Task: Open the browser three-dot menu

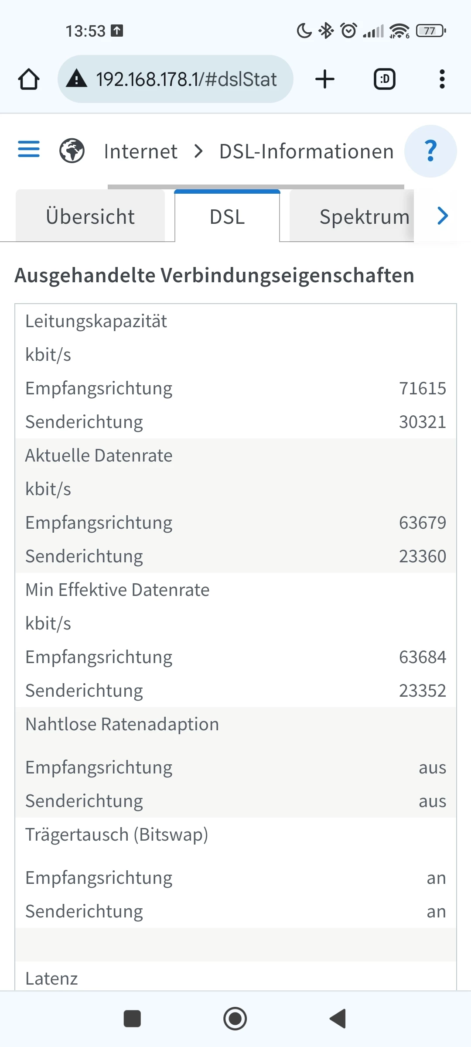Action: [x=442, y=79]
